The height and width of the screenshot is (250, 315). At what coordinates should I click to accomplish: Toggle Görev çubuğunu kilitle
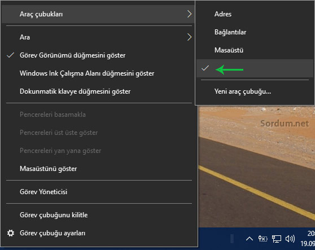(x=98, y=215)
